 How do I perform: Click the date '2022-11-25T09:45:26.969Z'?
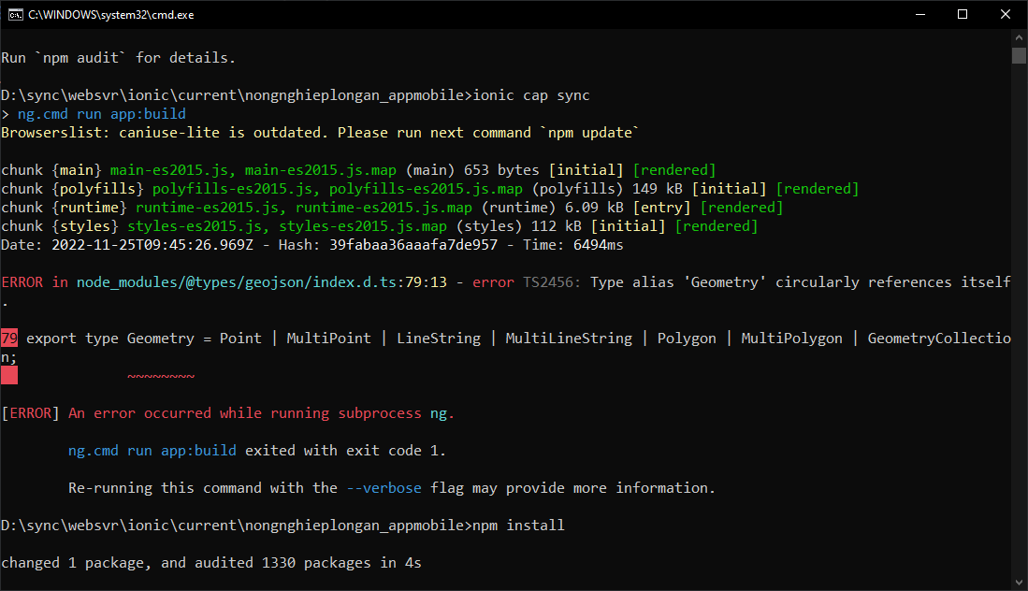(152, 245)
